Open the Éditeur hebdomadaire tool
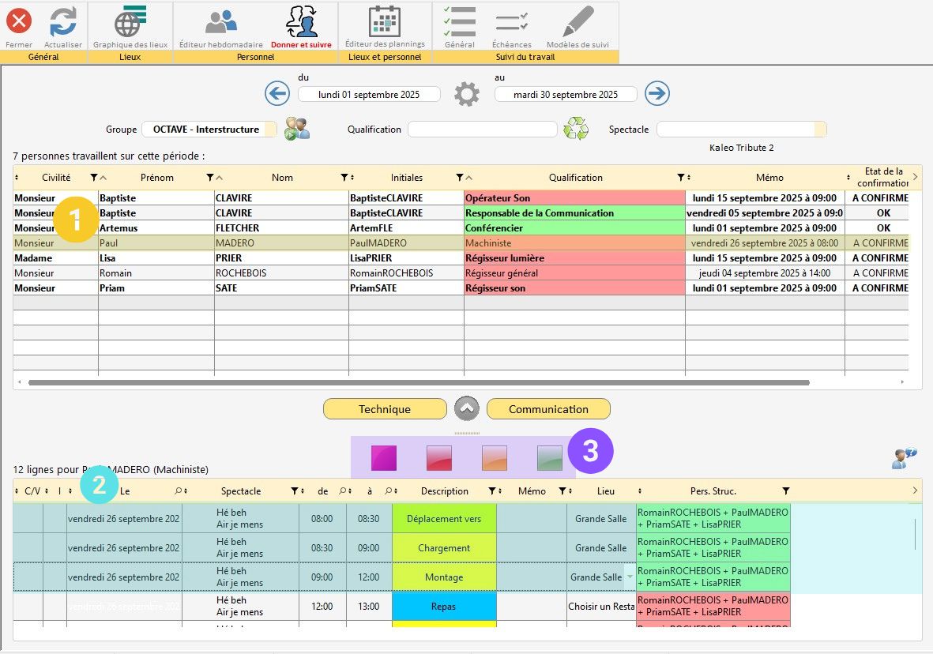The width and height of the screenshot is (933, 654). [x=220, y=22]
